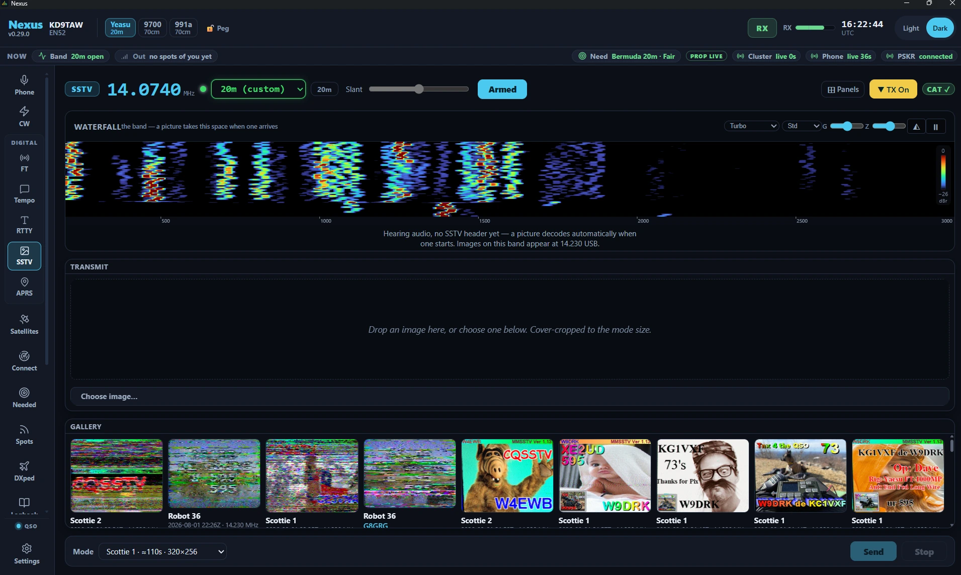Open the 20m (custom) frequency dropdown
Image resolution: width=961 pixels, height=575 pixels.
coord(258,89)
